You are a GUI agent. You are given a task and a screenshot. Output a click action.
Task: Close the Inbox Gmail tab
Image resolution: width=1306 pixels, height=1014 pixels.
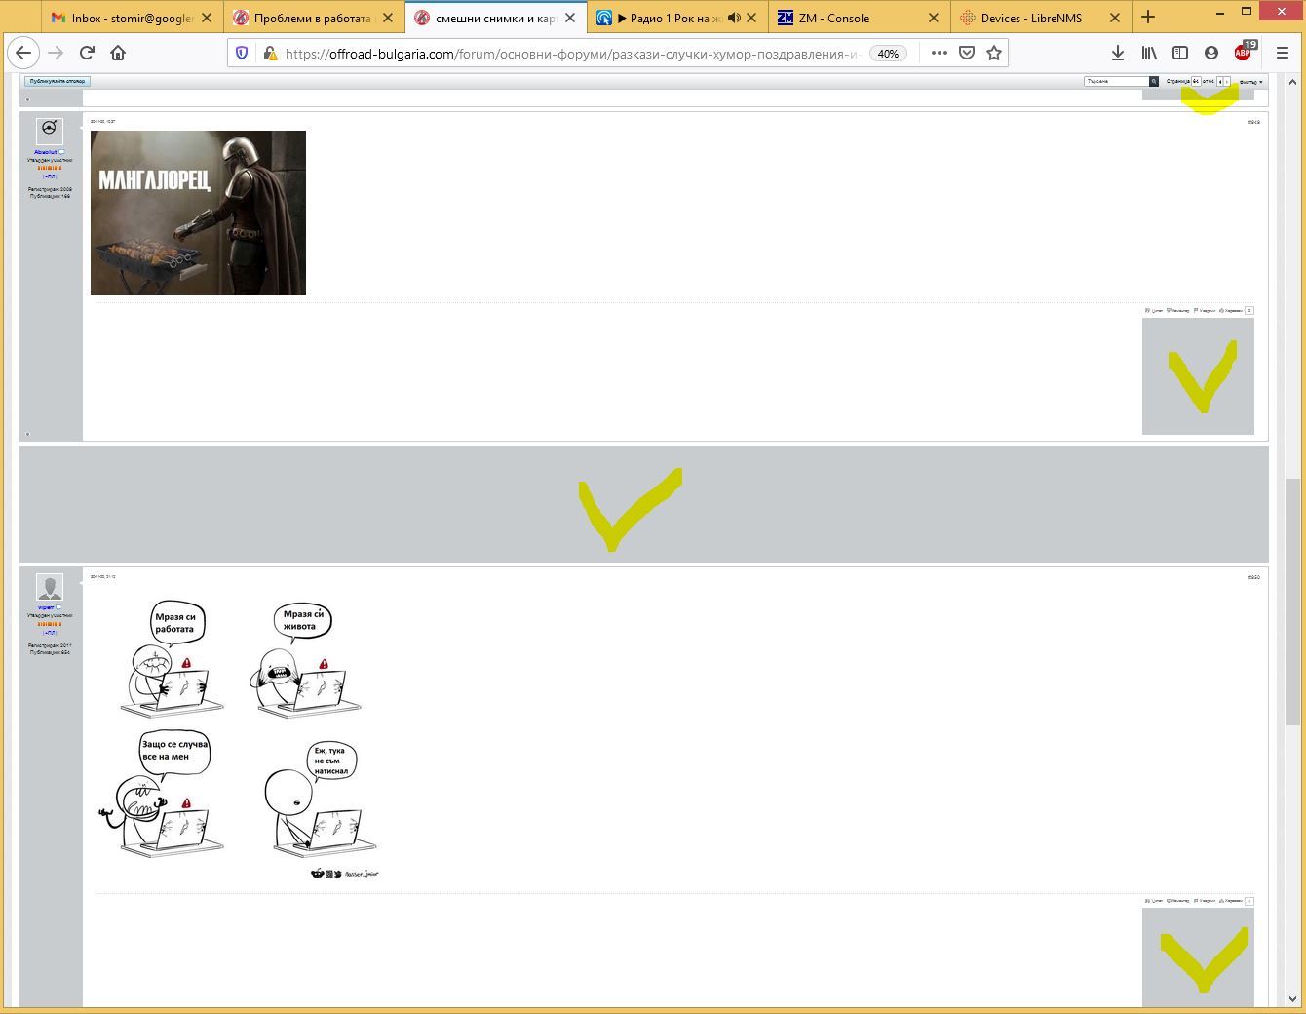coord(207,18)
